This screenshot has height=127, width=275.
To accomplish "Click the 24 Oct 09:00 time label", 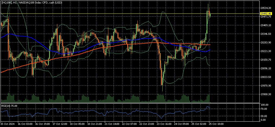I will [181, 124].
